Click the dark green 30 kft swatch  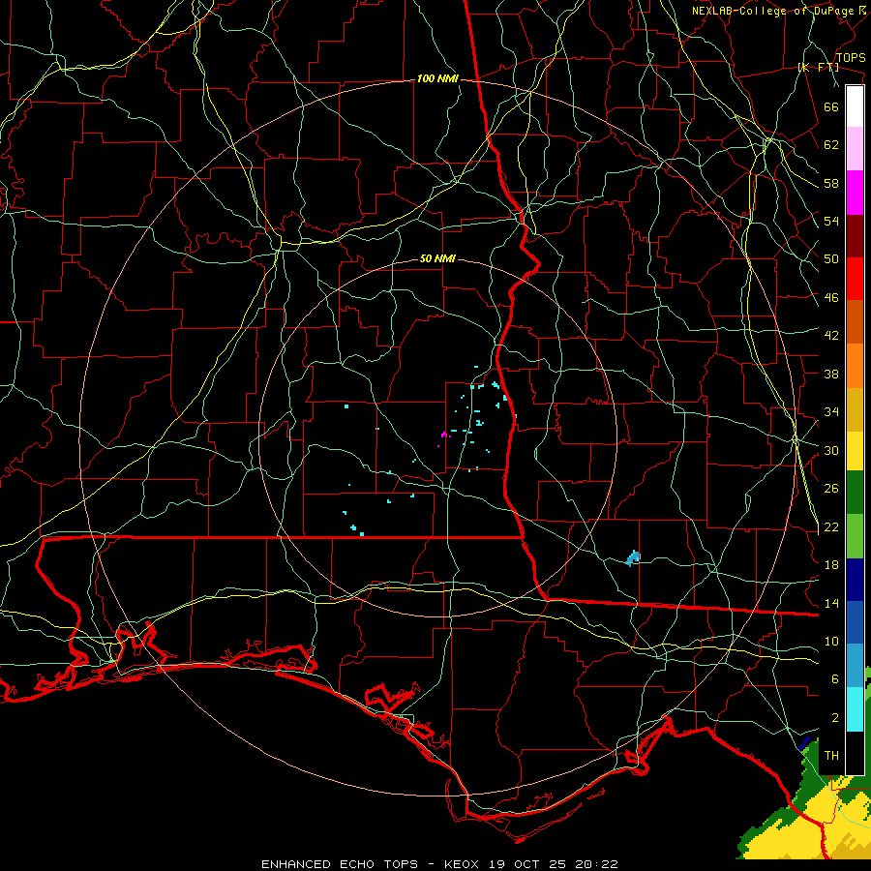pos(855,493)
